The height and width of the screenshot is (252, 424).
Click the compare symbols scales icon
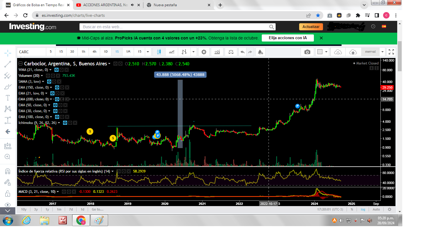[231, 52]
